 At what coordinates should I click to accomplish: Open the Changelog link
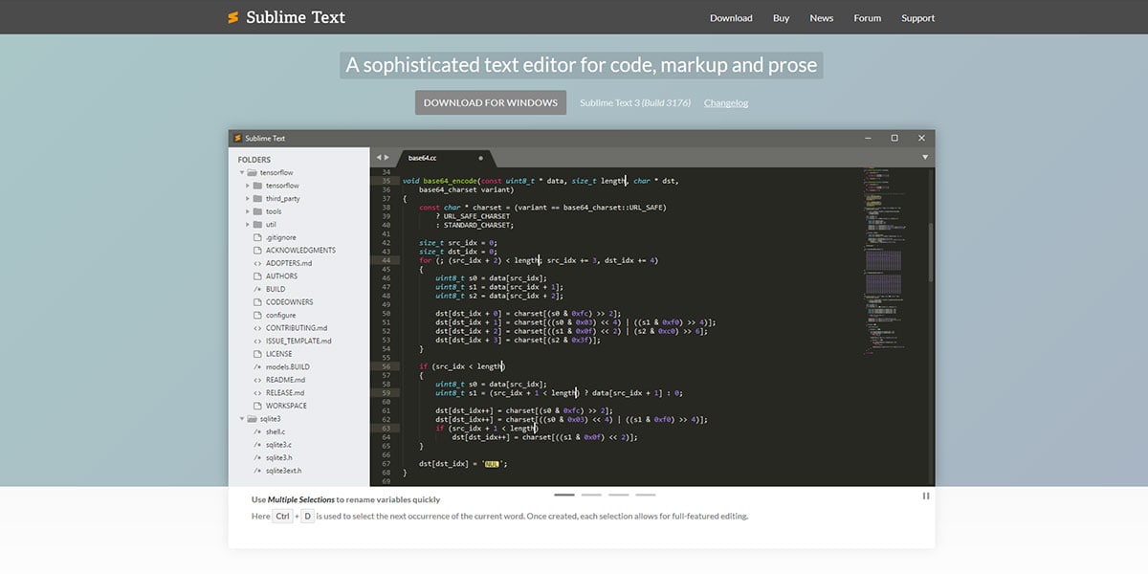pyautogui.click(x=725, y=102)
